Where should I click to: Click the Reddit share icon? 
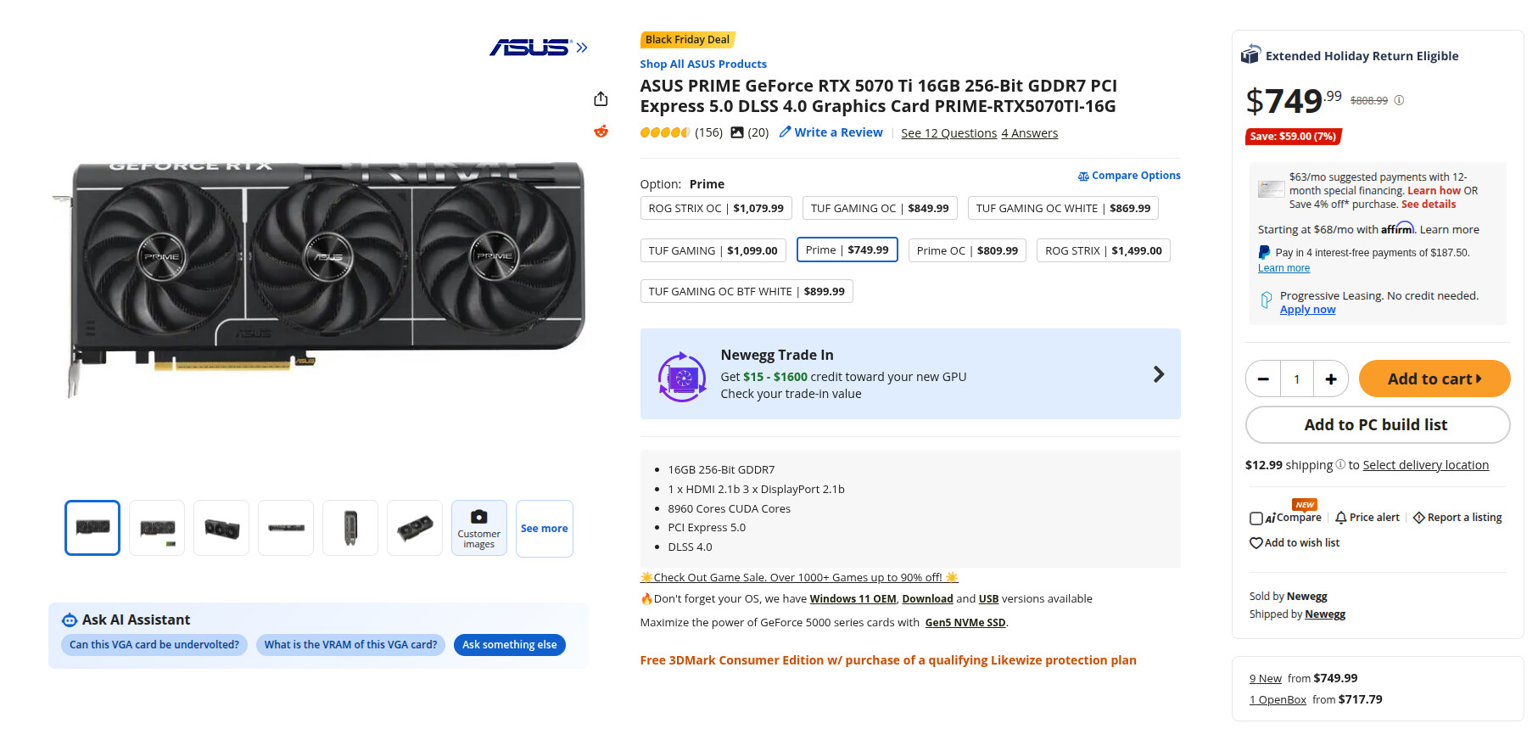(x=601, y=131)
